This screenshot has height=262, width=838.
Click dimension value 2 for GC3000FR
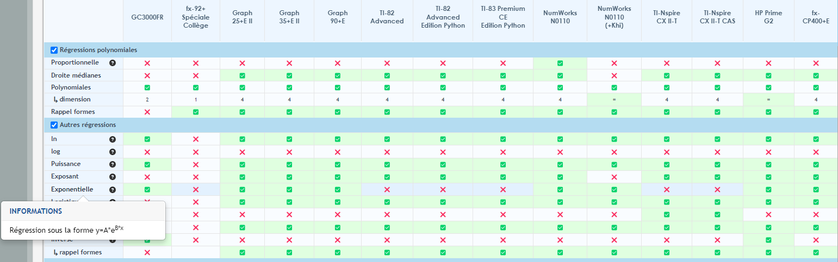tap(147, 100)
